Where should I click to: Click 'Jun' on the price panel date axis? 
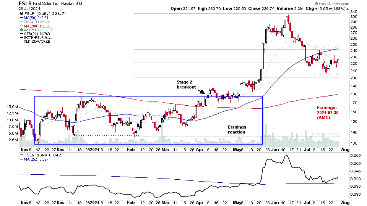275,150
